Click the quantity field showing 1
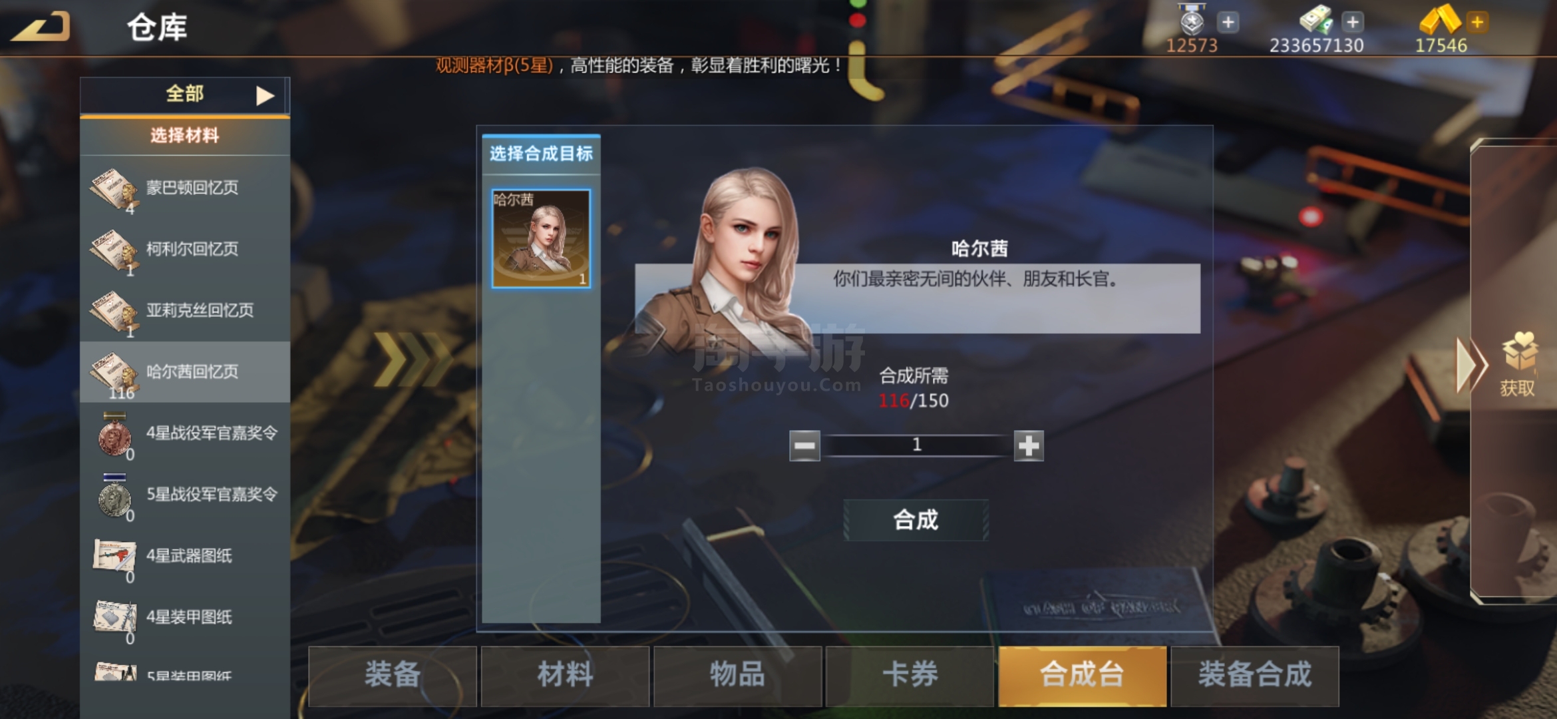The image size is (1557, 719). tap(917, 445)
